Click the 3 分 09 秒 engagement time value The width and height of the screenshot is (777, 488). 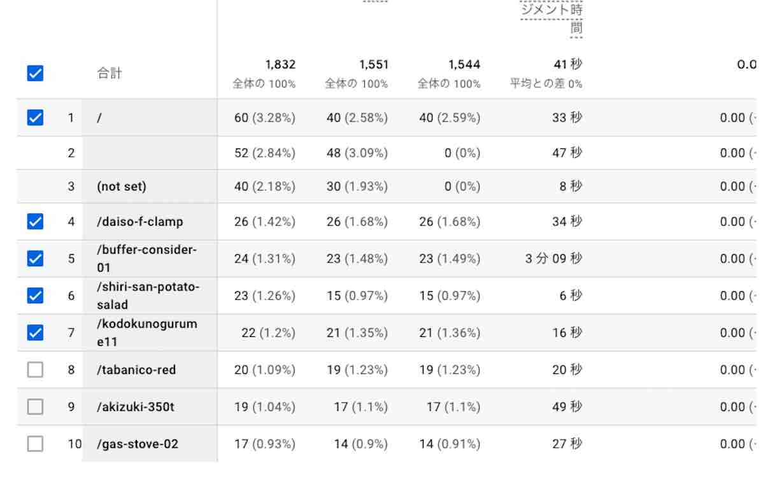tap(553, 259)
